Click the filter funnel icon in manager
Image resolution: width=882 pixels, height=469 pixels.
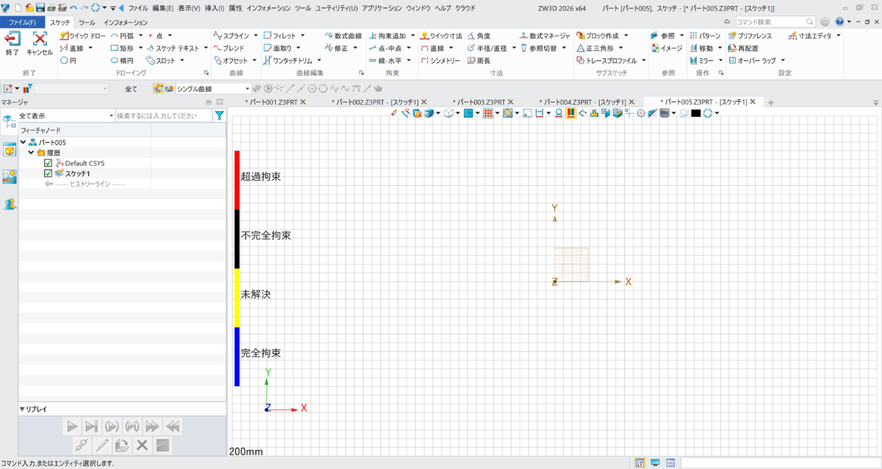(219, 116)
